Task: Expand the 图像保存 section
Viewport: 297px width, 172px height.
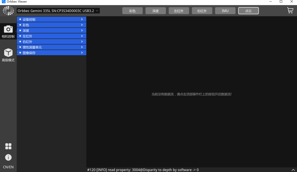Action: click(51, 53)
